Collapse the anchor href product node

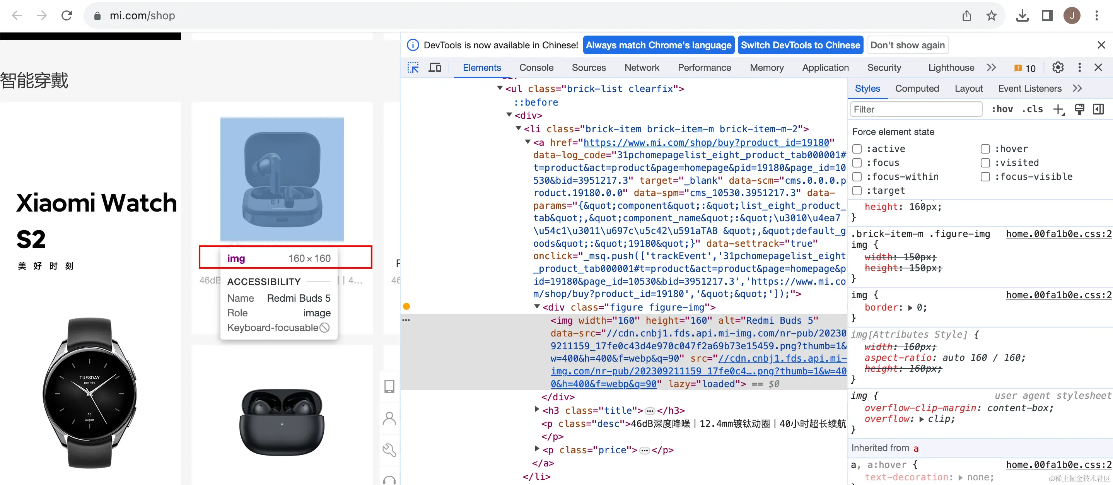tap(527, 142)
